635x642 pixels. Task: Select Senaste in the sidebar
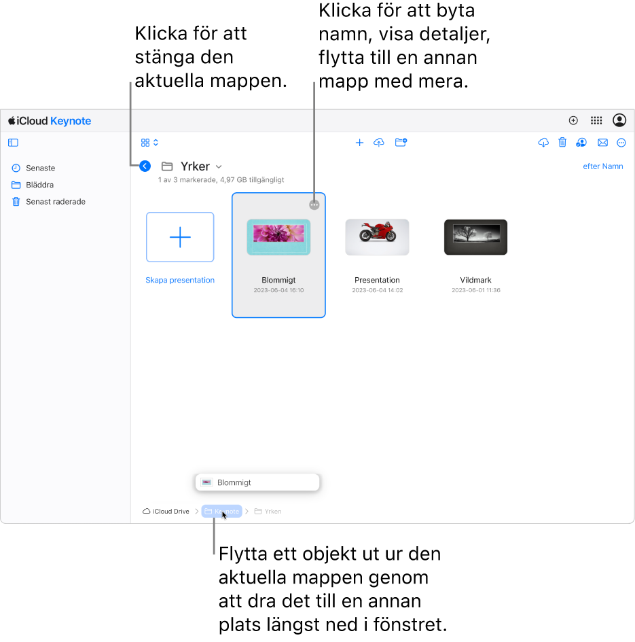pos(40,168)
